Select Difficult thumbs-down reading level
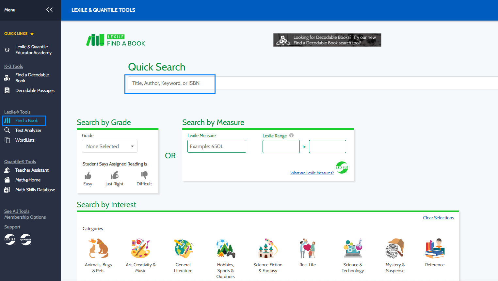Image resolution: width=498 pixels, height=281 pixels. [x=144, y=179]
